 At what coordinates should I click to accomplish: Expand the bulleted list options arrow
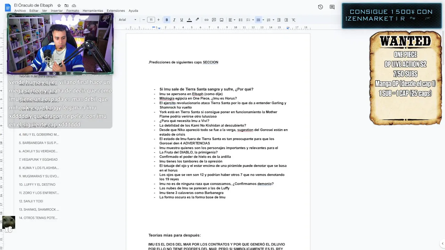point(263,20)
